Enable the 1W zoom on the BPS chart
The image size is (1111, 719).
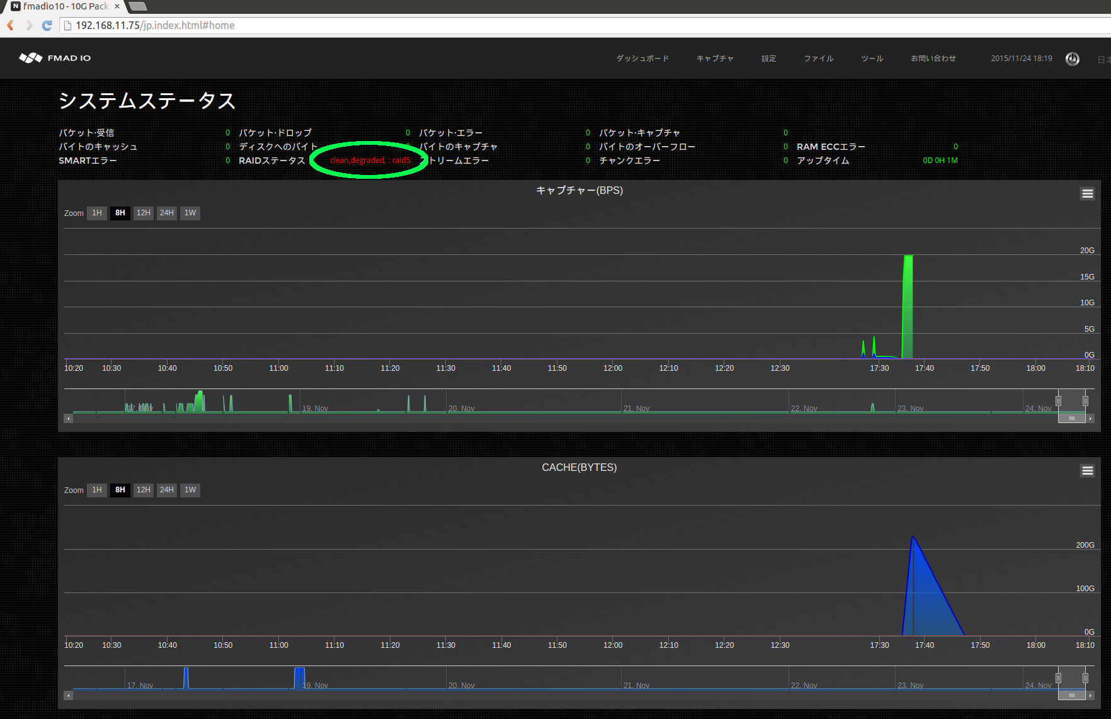tap(190, 213)
